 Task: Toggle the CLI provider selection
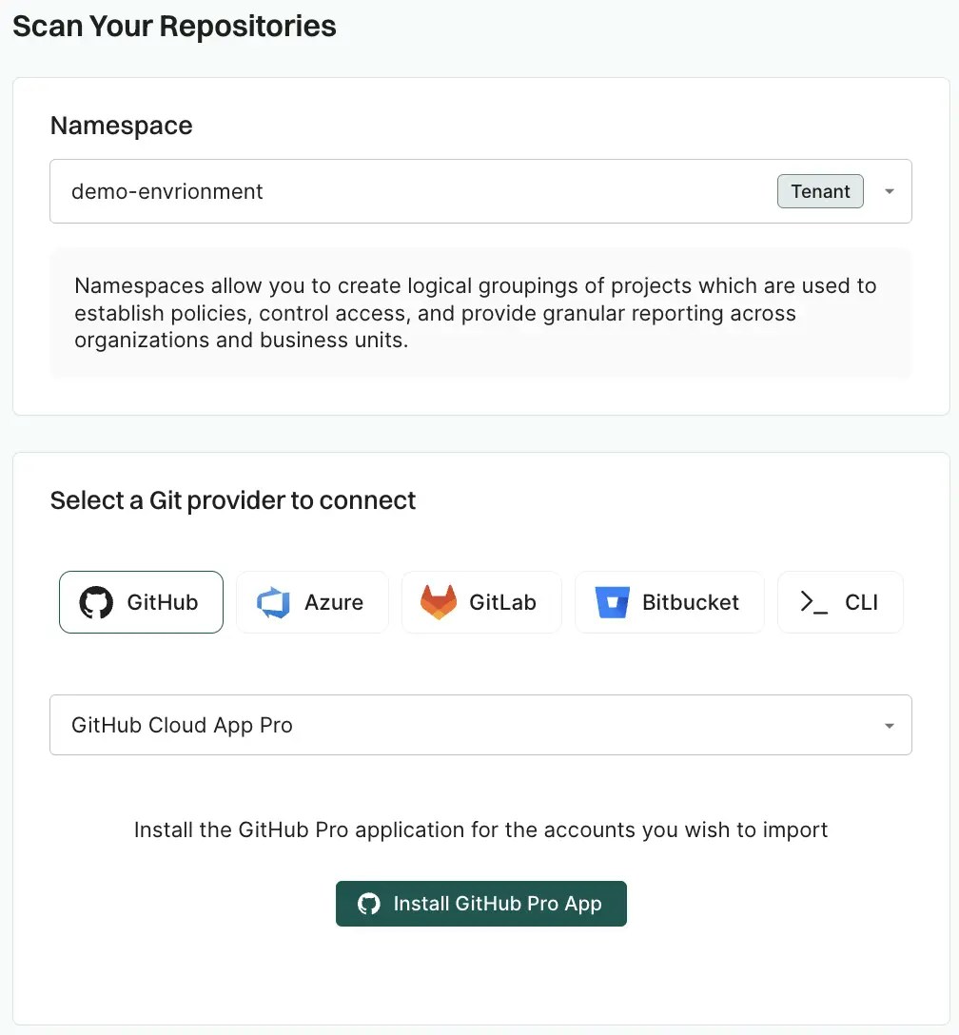click(840, 601)
